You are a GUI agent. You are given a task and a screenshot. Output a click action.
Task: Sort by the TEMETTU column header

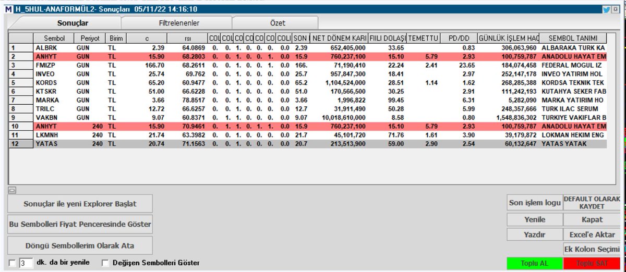pyautogui.click(x=423, y=39)
